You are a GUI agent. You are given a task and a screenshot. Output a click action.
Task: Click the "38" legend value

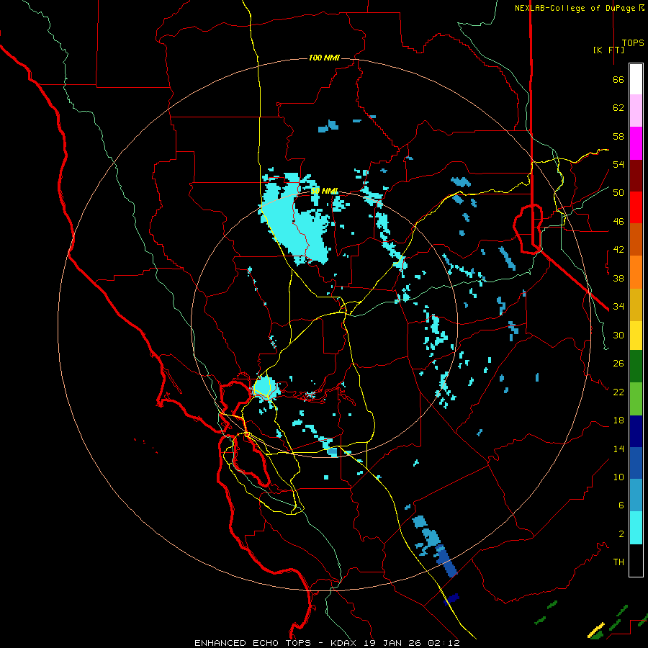pos(618,278)
